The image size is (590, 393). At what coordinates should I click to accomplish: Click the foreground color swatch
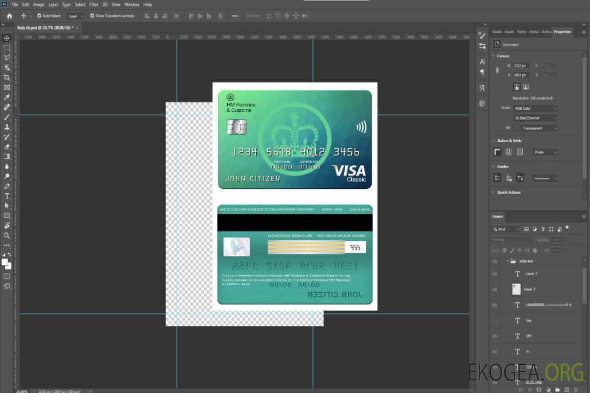coord(5,263)
